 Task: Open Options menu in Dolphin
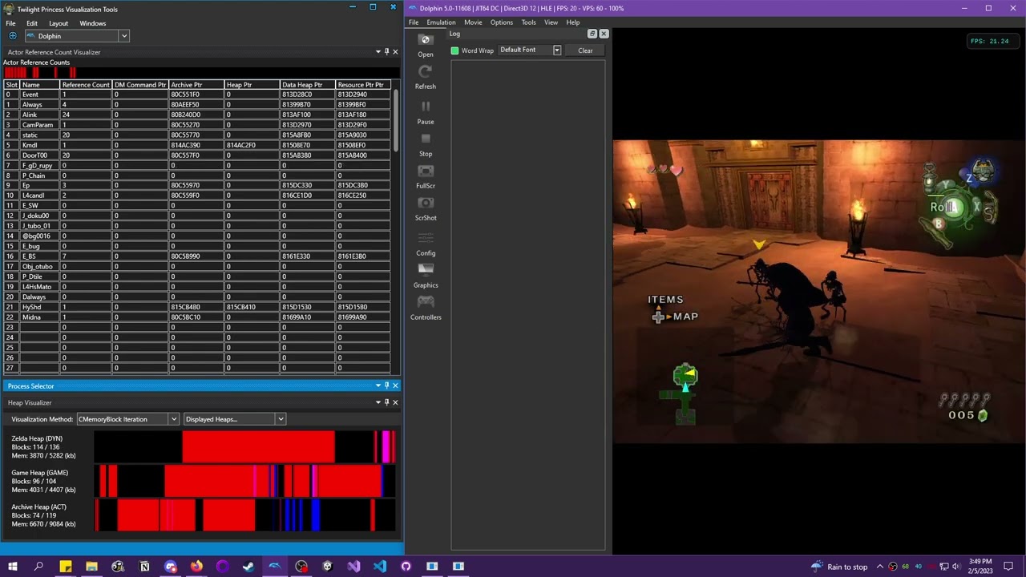[502, 22]
